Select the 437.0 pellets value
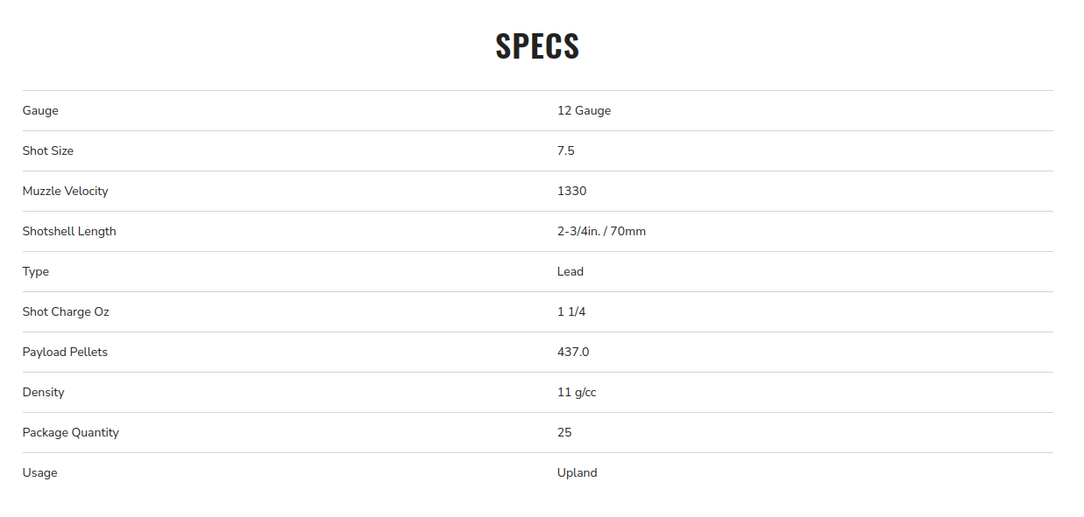This screenshot has width=1084, height=517. 573,353
